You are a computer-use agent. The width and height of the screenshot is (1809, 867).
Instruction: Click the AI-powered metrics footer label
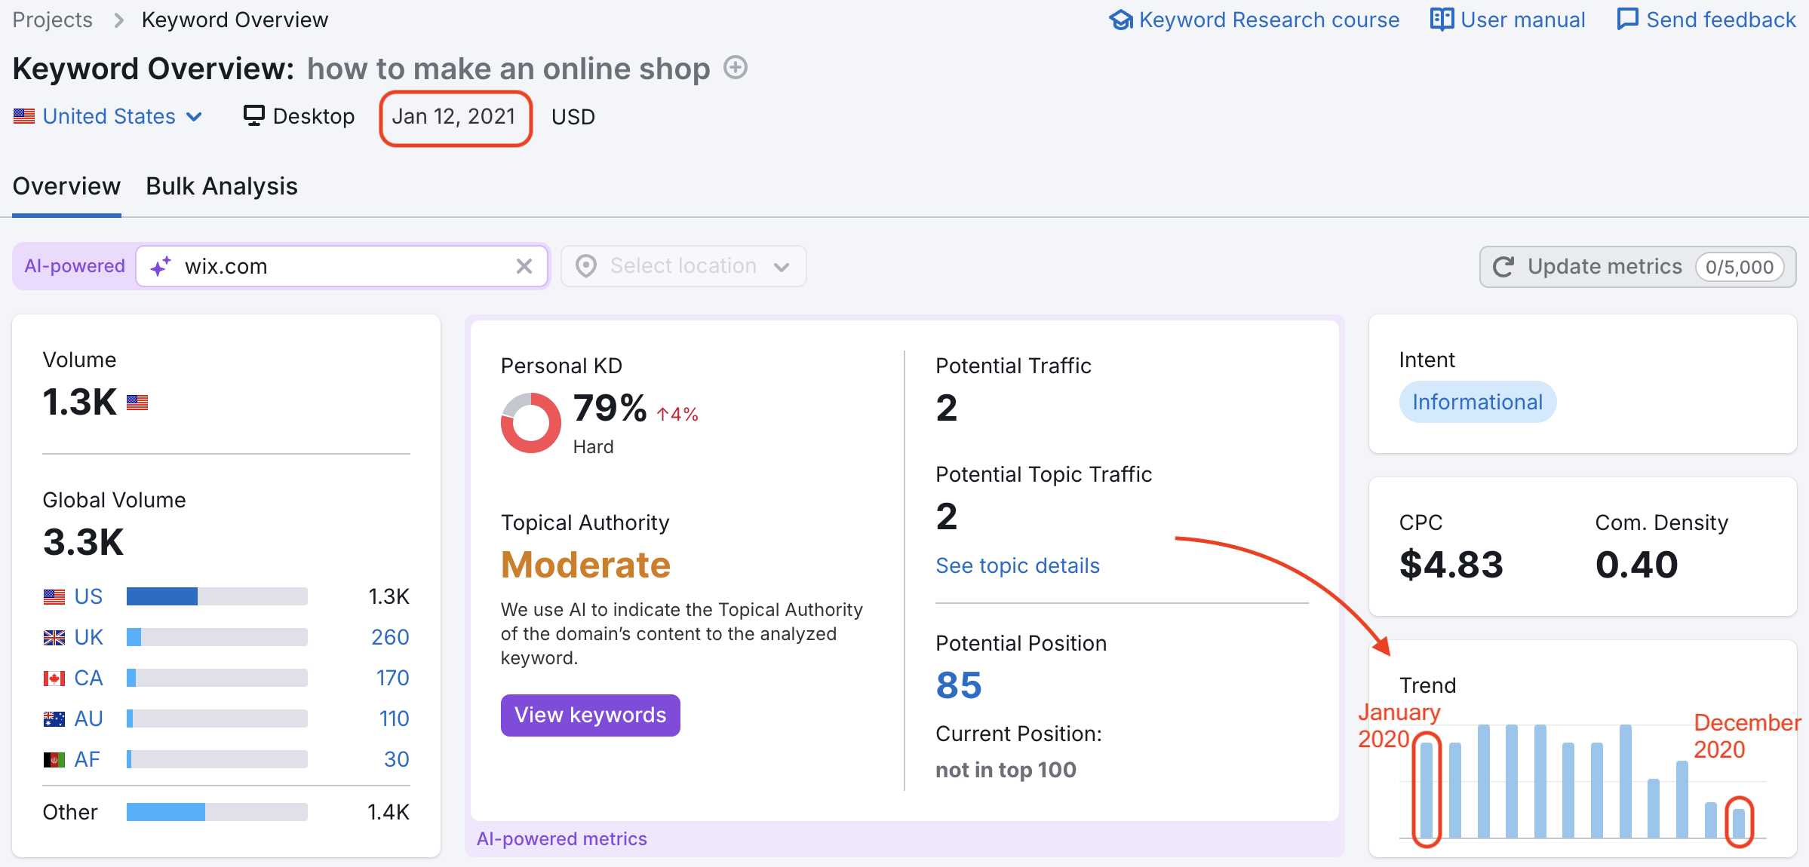coord(562,839)
